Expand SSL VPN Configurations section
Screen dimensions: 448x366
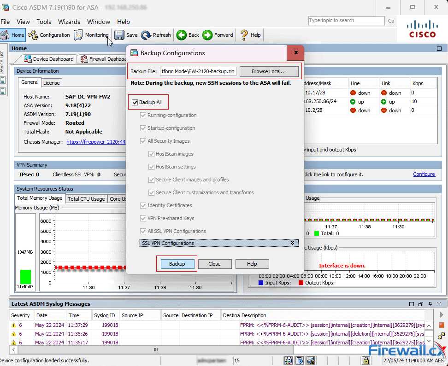click(219, 243)
